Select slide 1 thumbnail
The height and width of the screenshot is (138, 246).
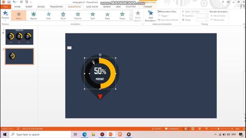[20, 37]
